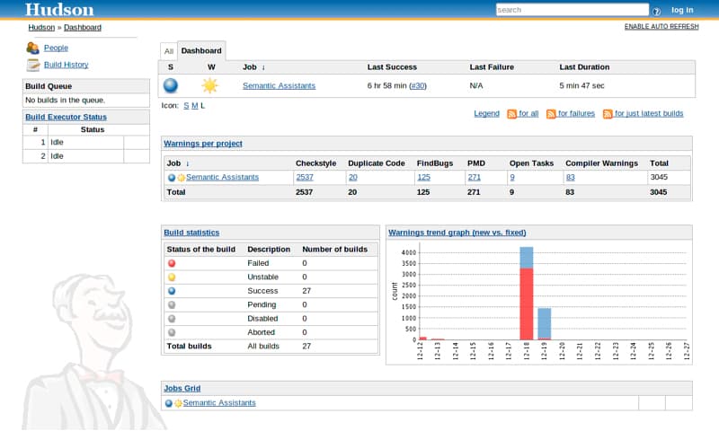Enable auto refresh link
The width and height of the screenshot is (719, 431).
[x=661, y=27]
